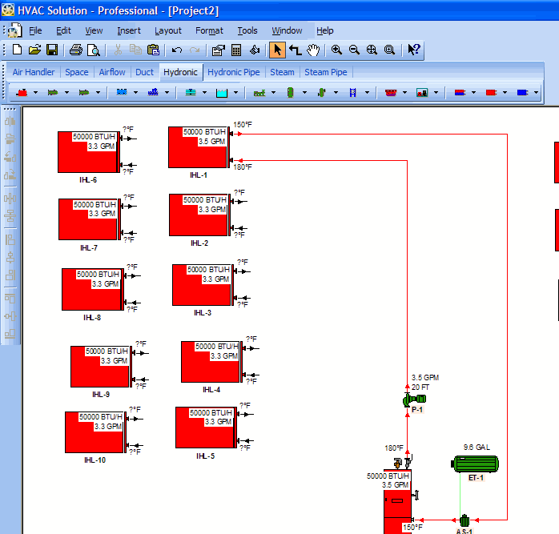This screenshot has width=559, height=534.
Task: Click the green vertical tank component icon
Action: pos(291,93)
